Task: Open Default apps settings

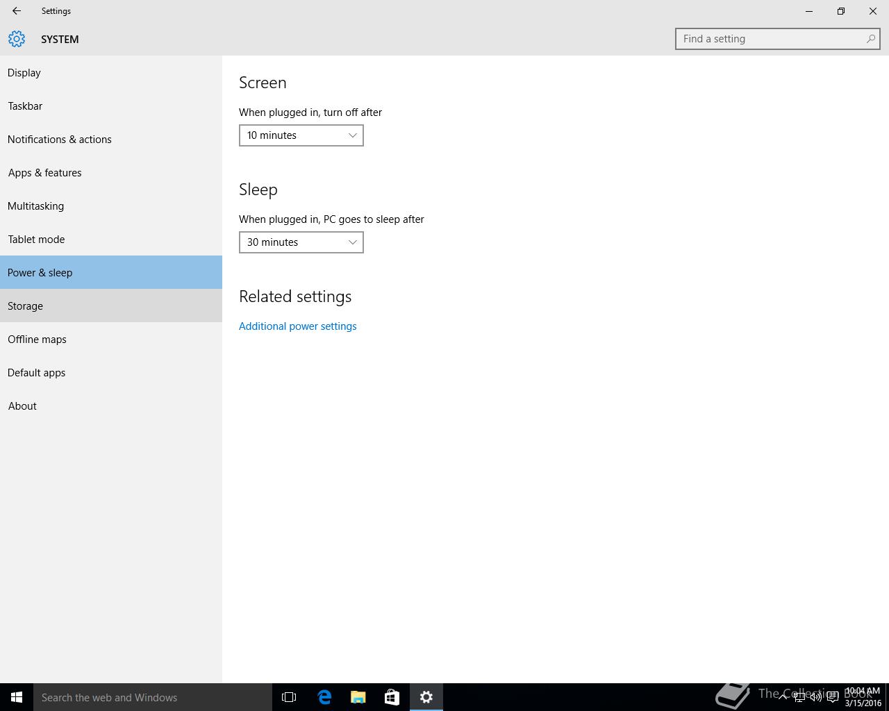Action: point(111,372)
